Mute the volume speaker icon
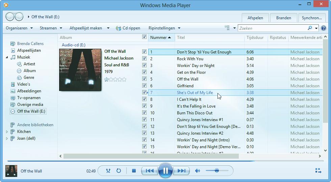331x182 pixels. click(x=198, y=170)
